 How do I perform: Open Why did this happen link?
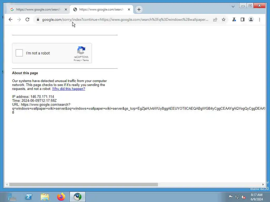[x=69, y=89]
